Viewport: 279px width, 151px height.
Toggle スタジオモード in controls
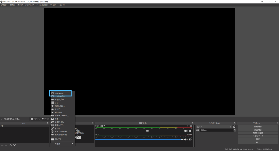coord(258,136)
